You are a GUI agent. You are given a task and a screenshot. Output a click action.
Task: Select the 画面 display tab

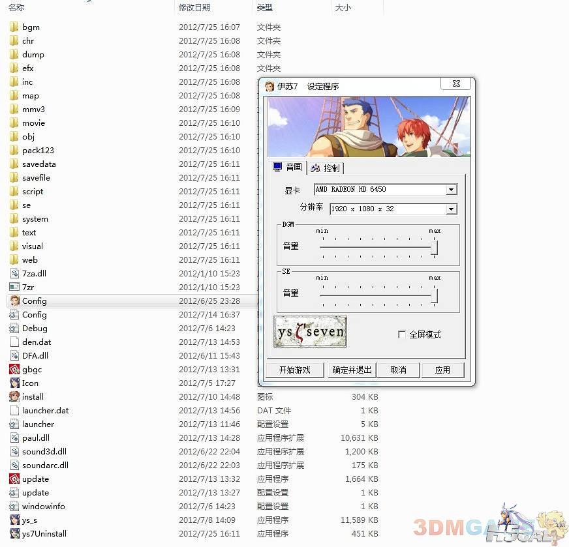287,167
